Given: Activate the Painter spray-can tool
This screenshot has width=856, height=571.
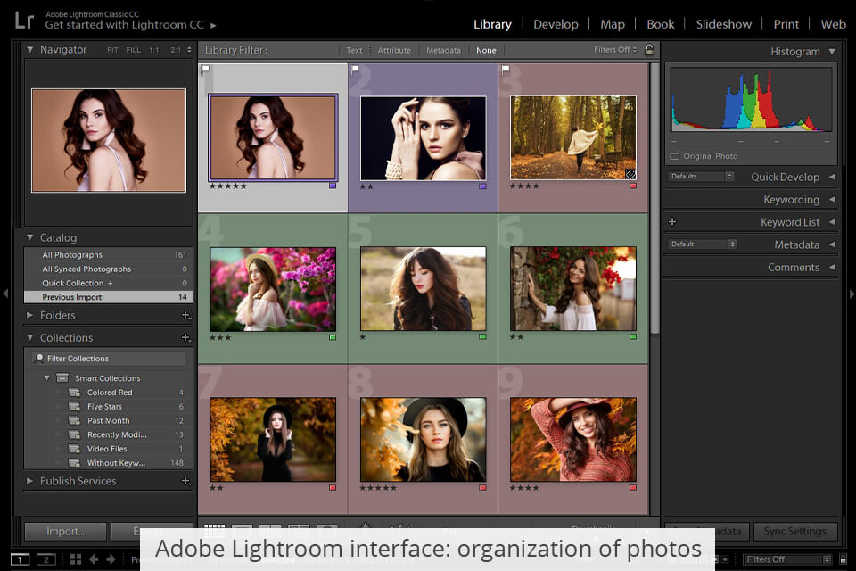Looking at the screenshot, I should [x=366, y=526].
